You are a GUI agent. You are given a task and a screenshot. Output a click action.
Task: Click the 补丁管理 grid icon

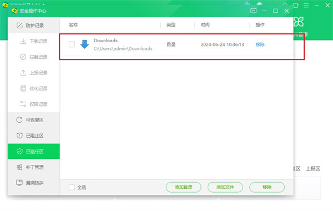pyautogui.click(x=19, y=167)
